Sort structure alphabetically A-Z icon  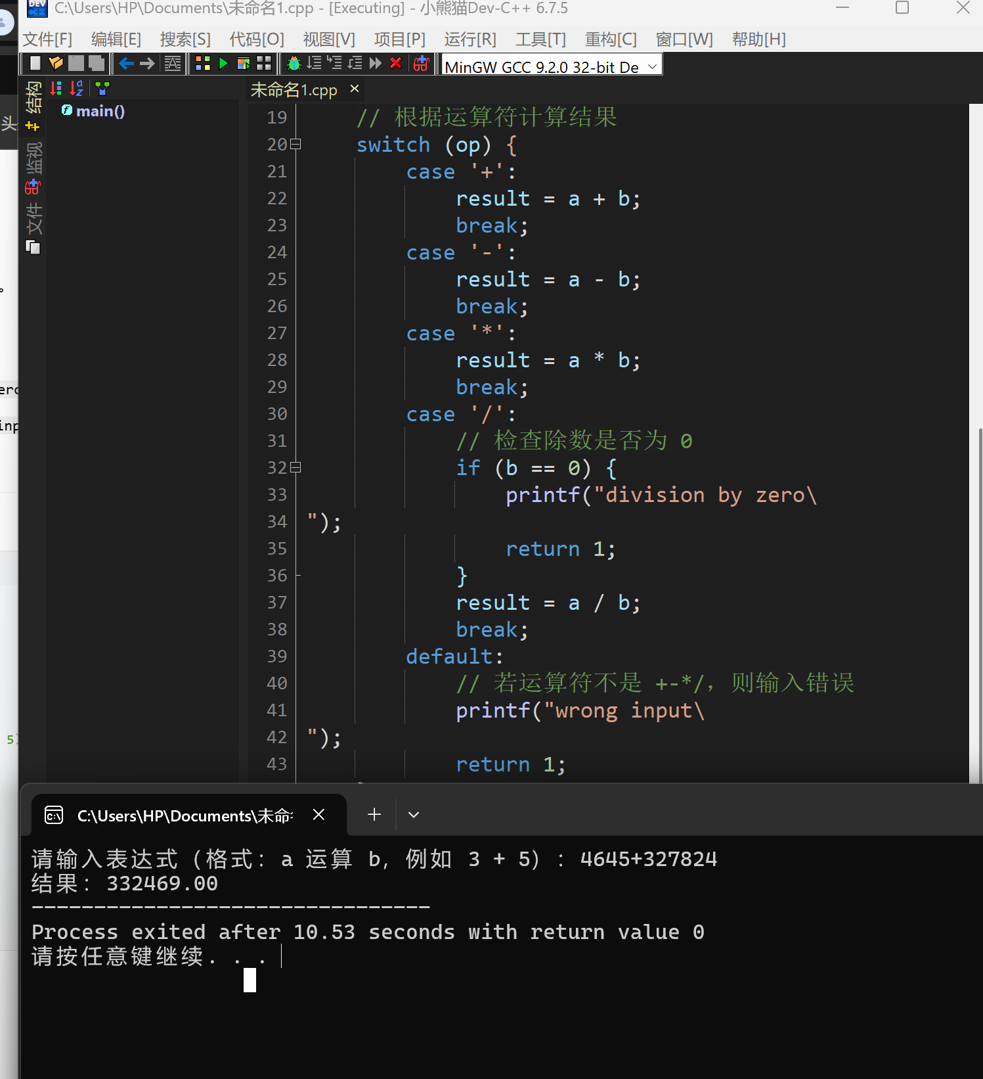click(77, 88)
